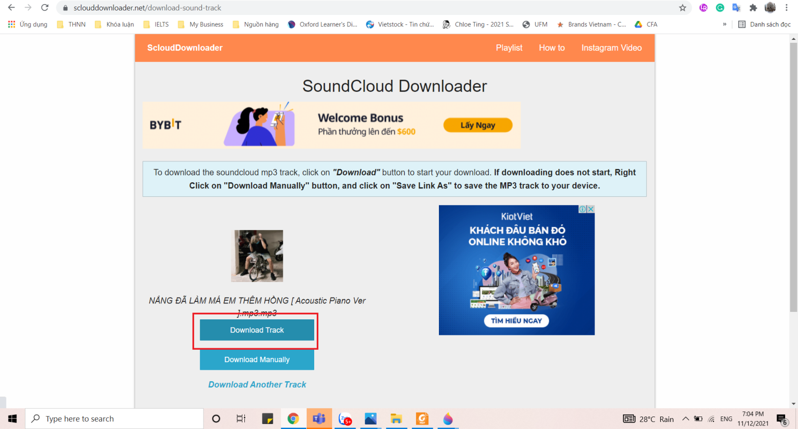This screenshot has height=429, width=798.
Task: Click the page vertical scrollbar thumb
Action: [x=794, y=178]
